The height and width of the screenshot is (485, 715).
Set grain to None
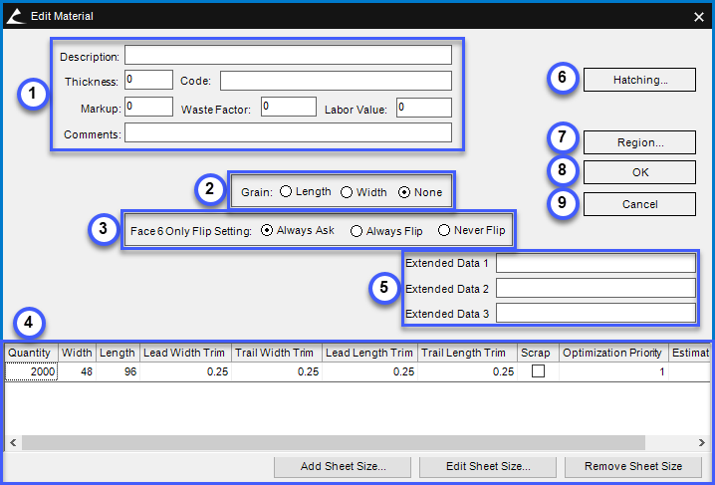pyautogui.click(x=404, y=192)
